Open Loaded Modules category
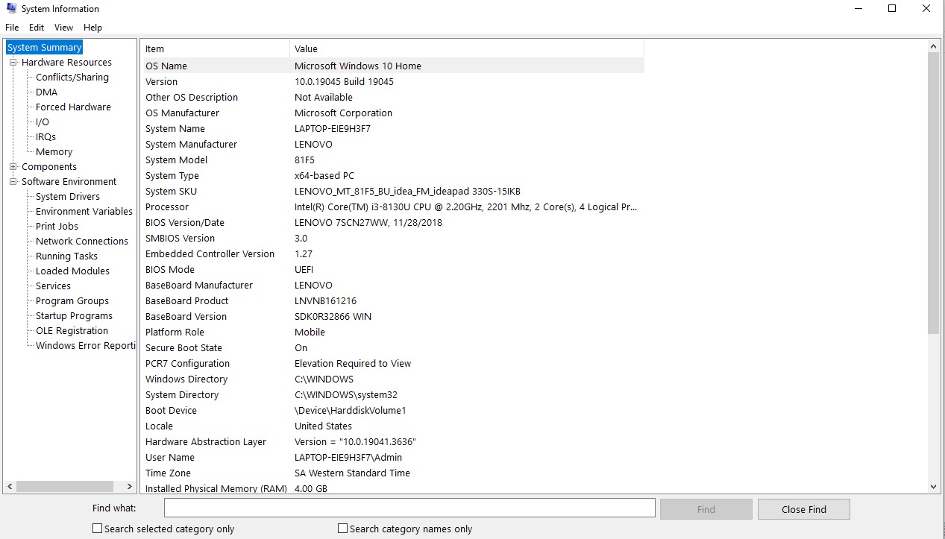 pos(72,271)
